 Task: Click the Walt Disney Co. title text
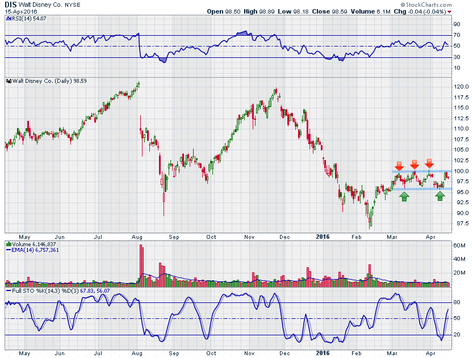click(40, 5)
